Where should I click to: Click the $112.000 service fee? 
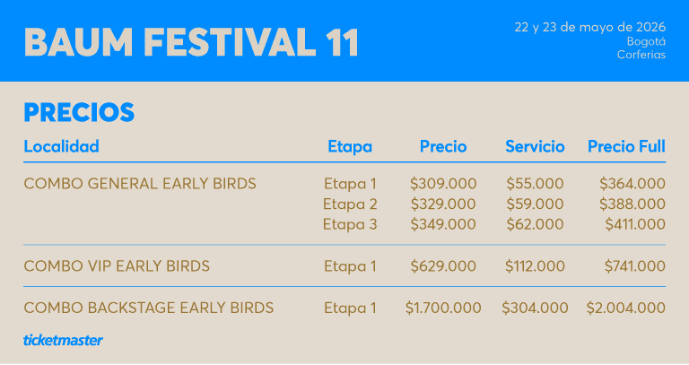point(535,266)
